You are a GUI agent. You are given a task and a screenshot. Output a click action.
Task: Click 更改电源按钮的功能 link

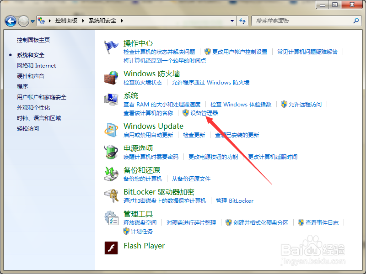pyautogui.click(x=213, y=157)
